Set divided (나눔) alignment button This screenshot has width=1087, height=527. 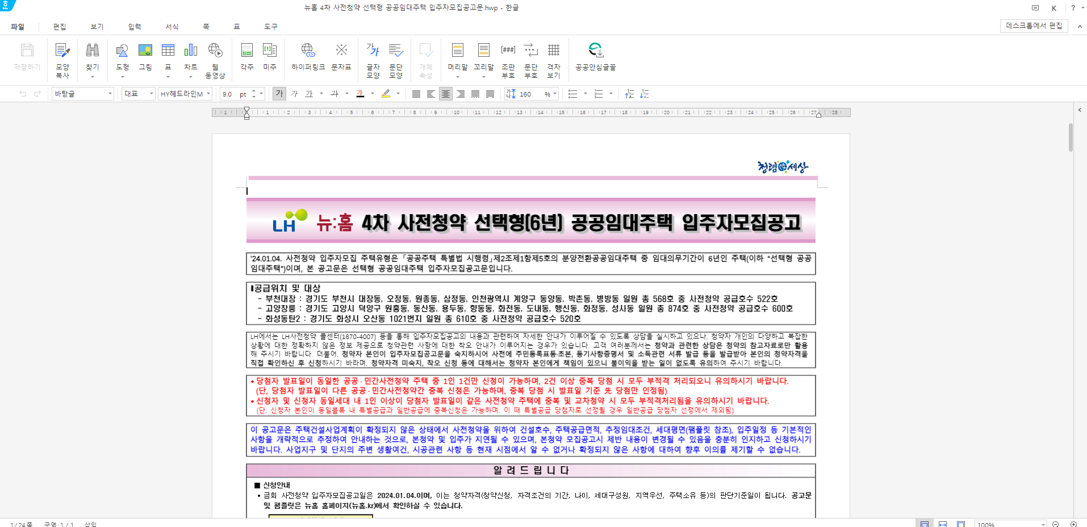tap(490, 94)
